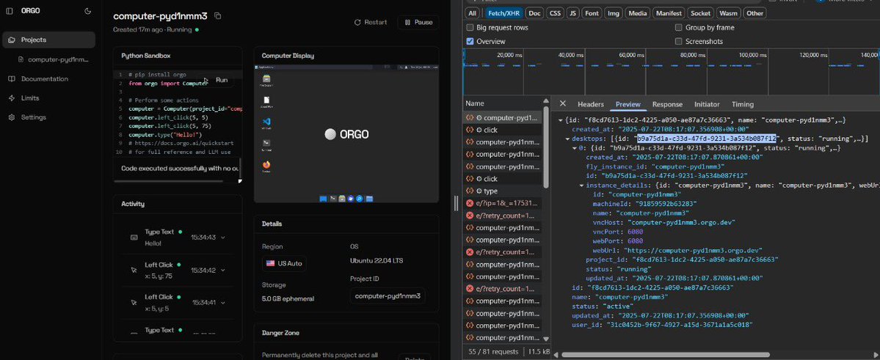
Task: Toggle dark mode with the moon icon
Action: click(87, 11)
